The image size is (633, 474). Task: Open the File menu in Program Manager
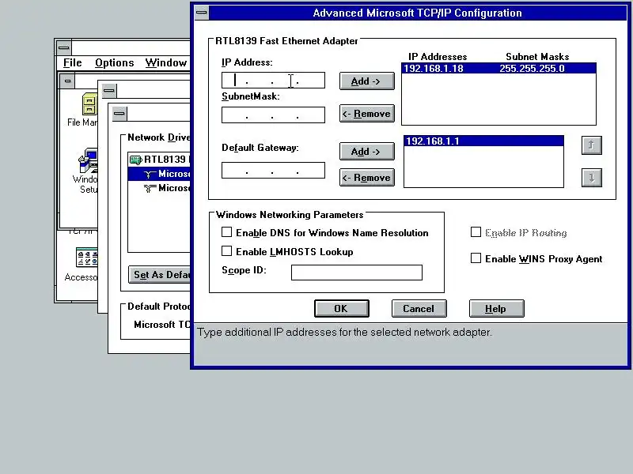pos(73,63)
